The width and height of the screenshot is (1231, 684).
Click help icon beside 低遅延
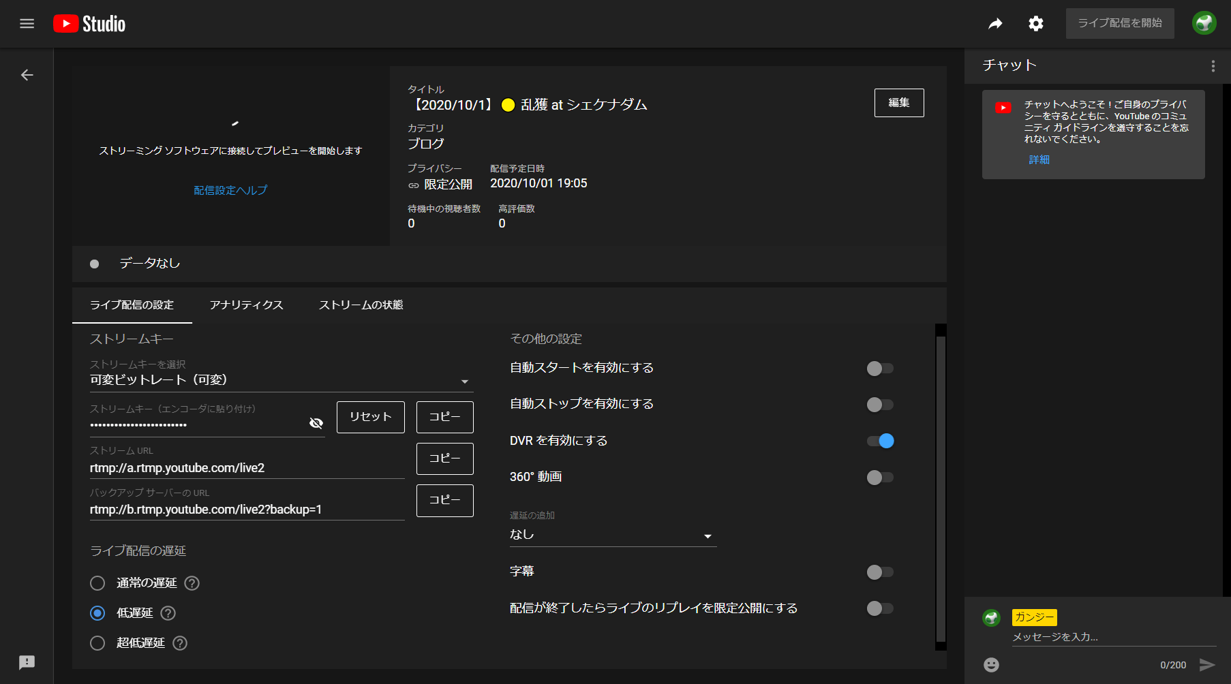point(168,613)
